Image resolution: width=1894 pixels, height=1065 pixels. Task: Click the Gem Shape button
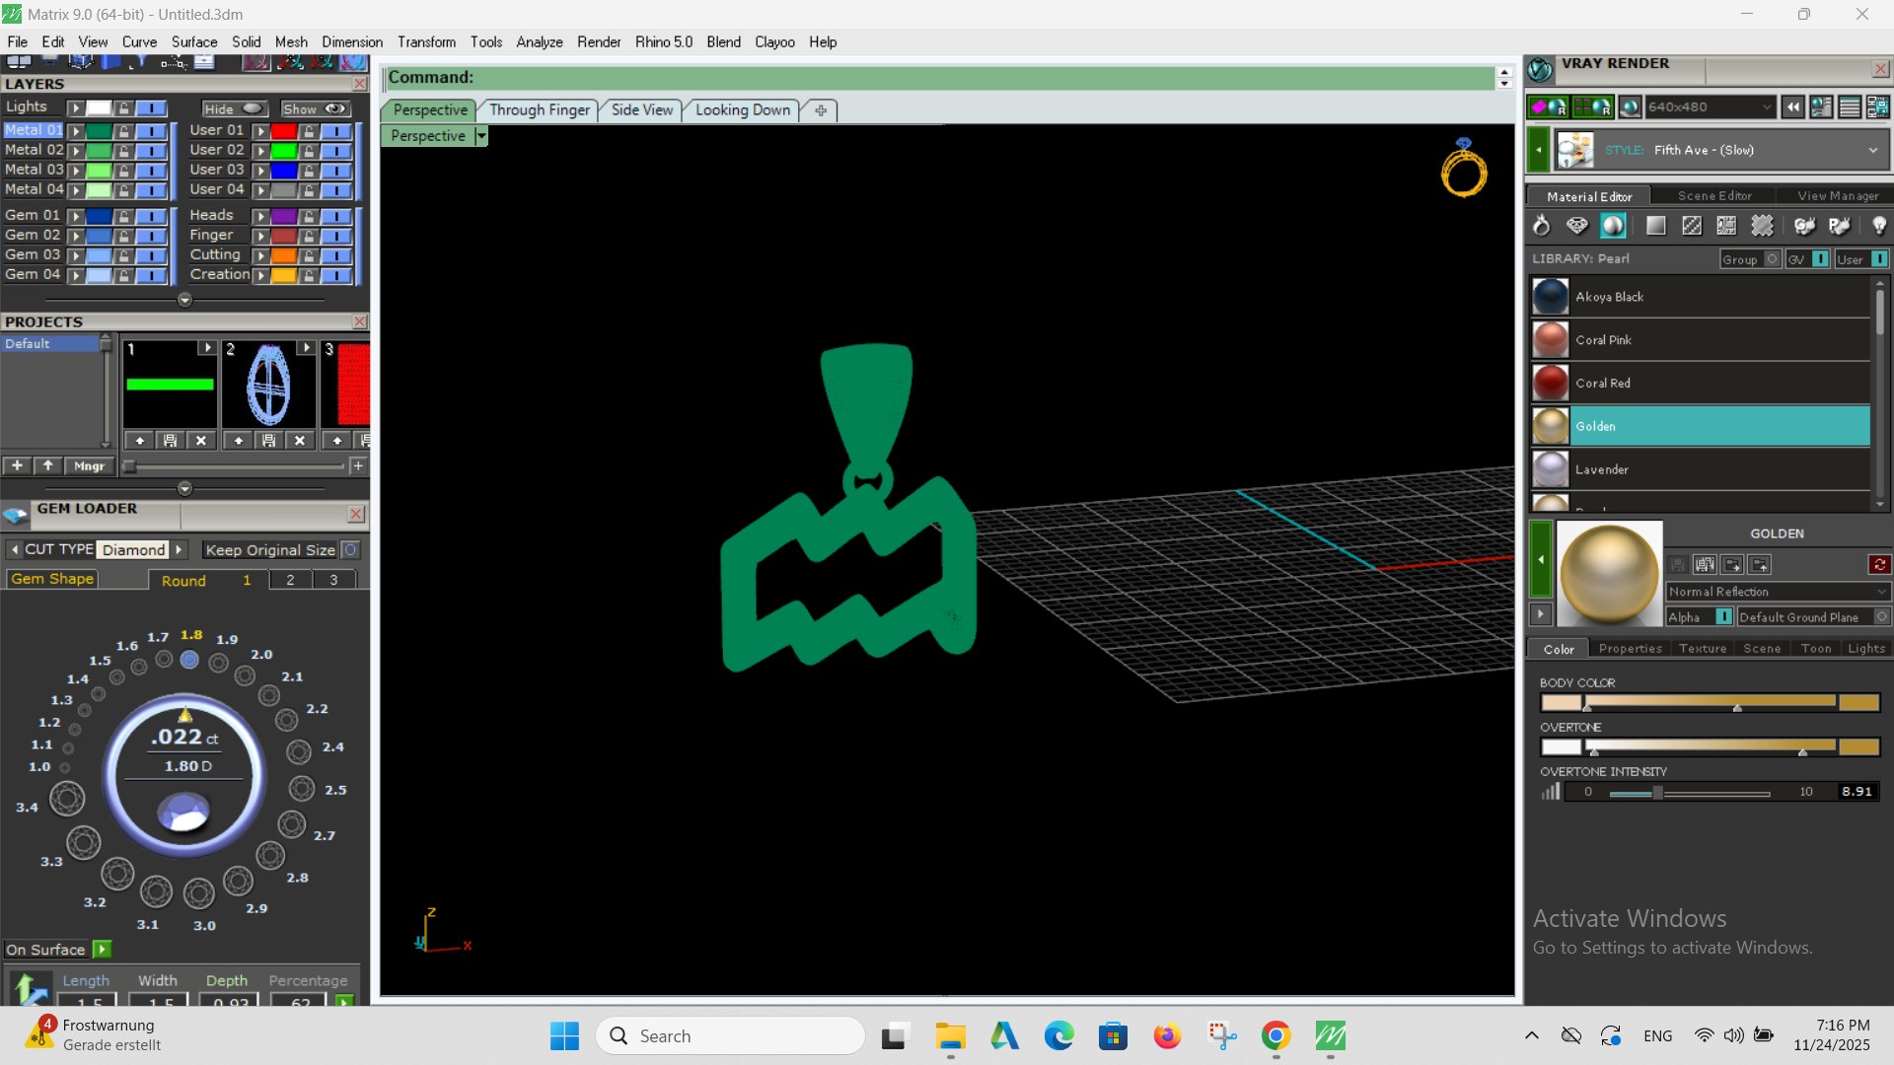[x=52, y=579]
